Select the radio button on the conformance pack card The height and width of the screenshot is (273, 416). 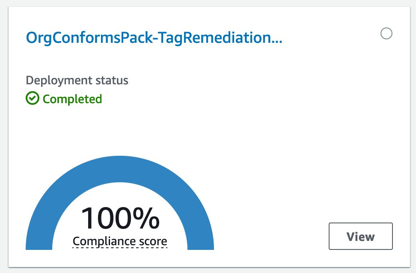pyautogui.click(x=386, y=33)
